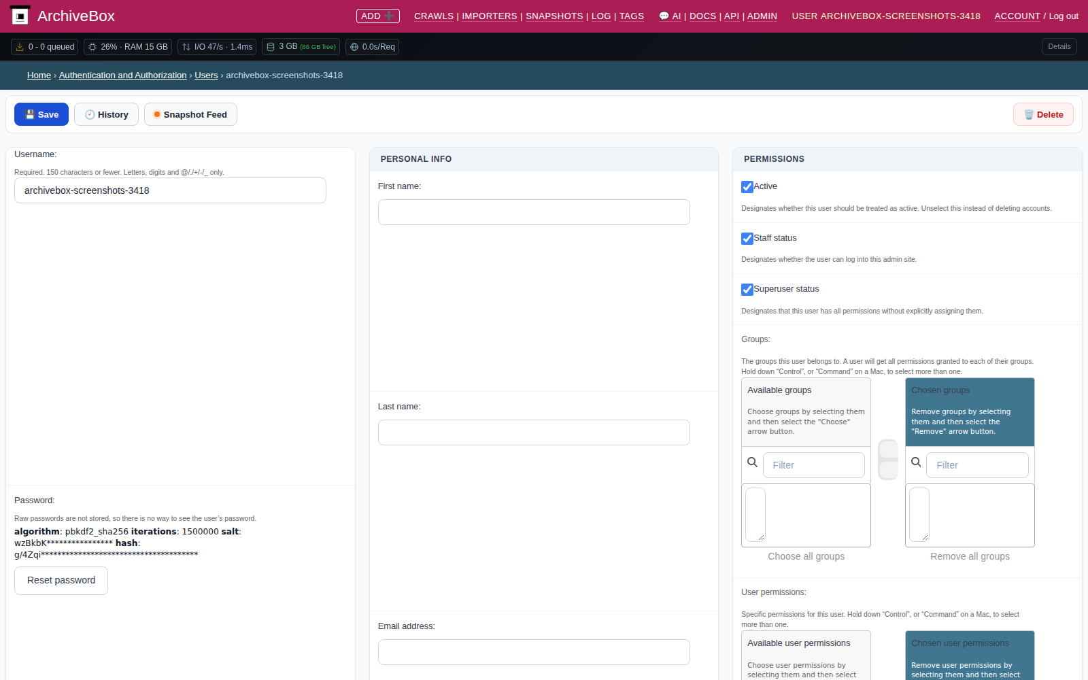
Task: Click the Email address input field
Action: coord(534,652)
